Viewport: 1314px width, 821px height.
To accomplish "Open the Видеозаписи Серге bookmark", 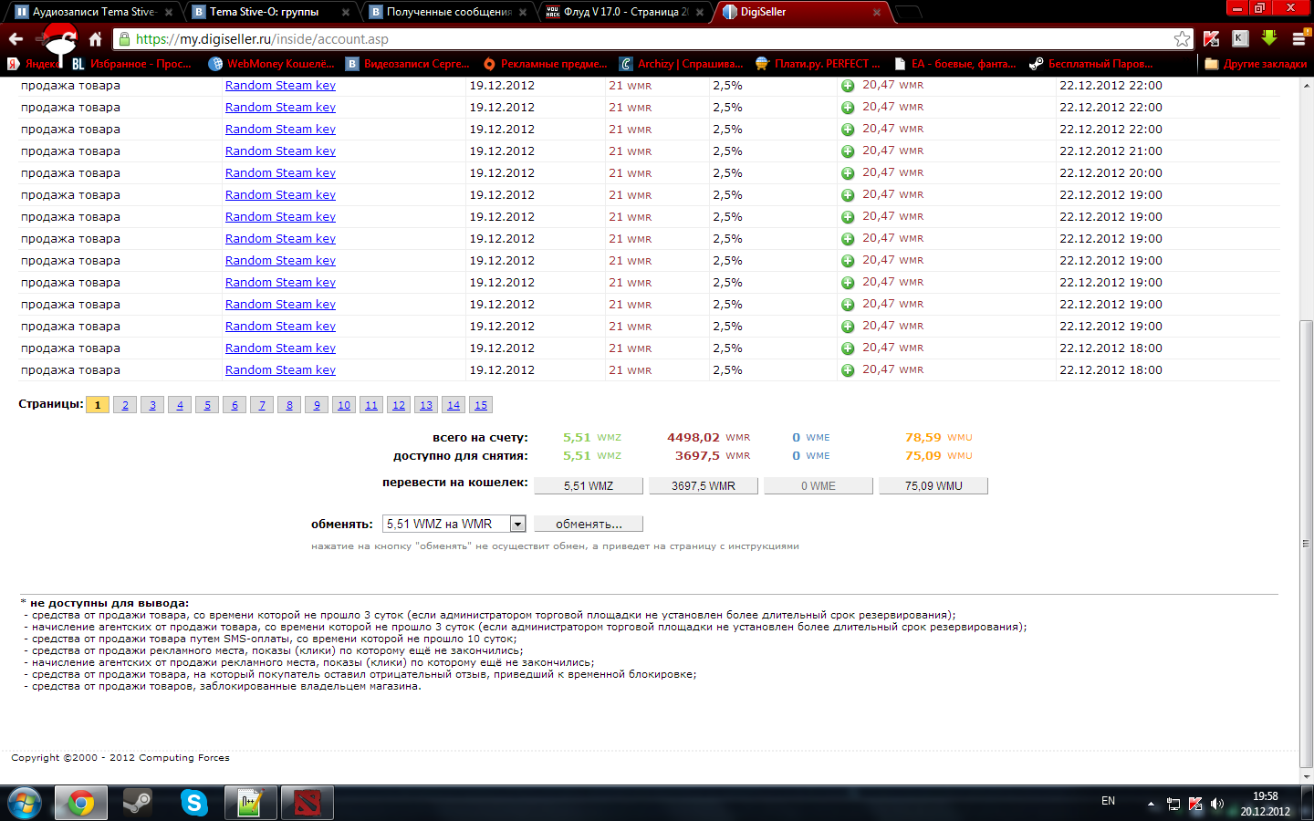I will pyautogui.click(x=407, y=64).
